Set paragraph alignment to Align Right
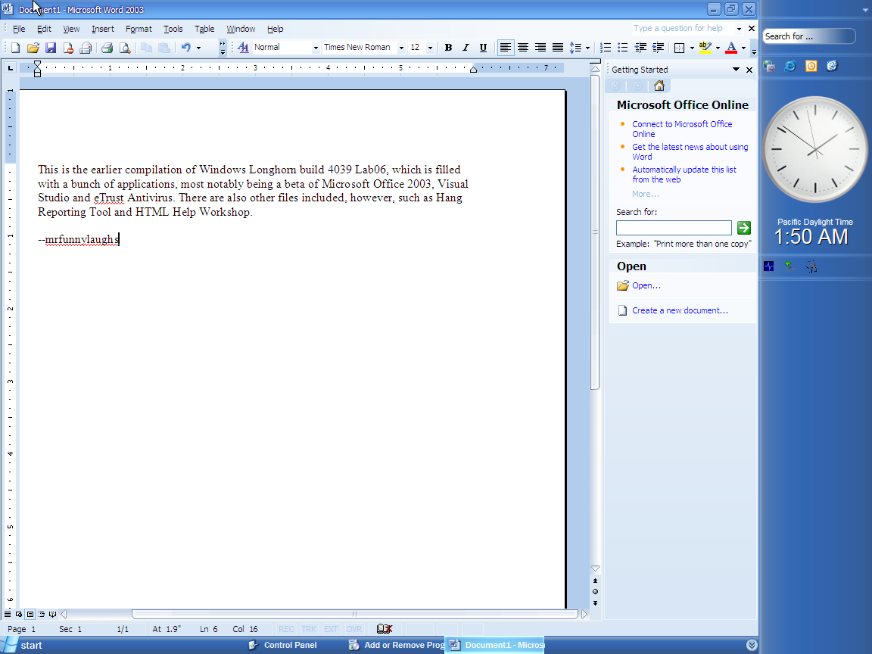The height and width of the screenshot is (654, 872). [540, 48]
